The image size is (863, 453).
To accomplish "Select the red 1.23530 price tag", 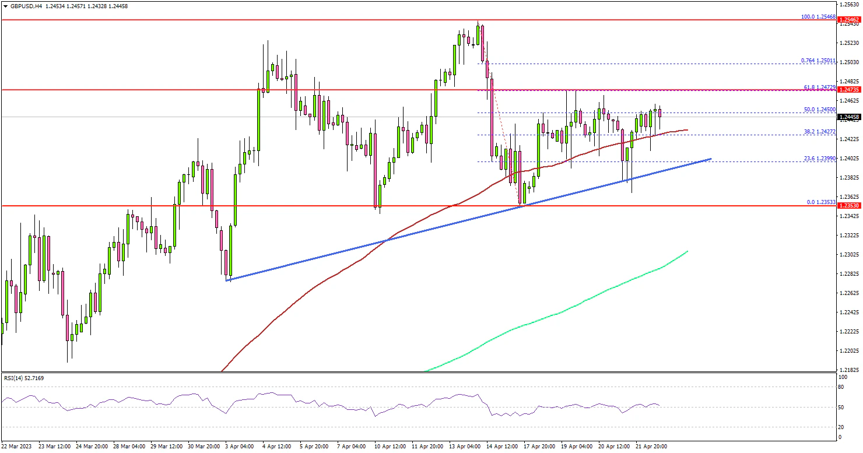I will point(848,206).
